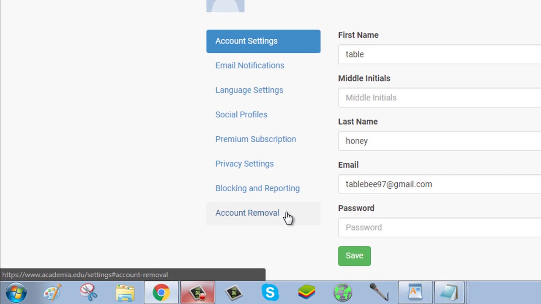Open the Snipping Tool taskbar icon
Viewport: 541px width, 304px height.
tap(89, 292)
